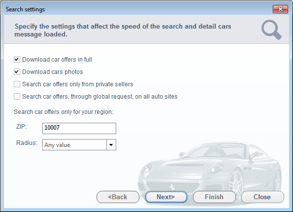This screenshot has width=293, height=212.
Task: Dismiss the dialog using the Close button
Action: tap(262, 197)
